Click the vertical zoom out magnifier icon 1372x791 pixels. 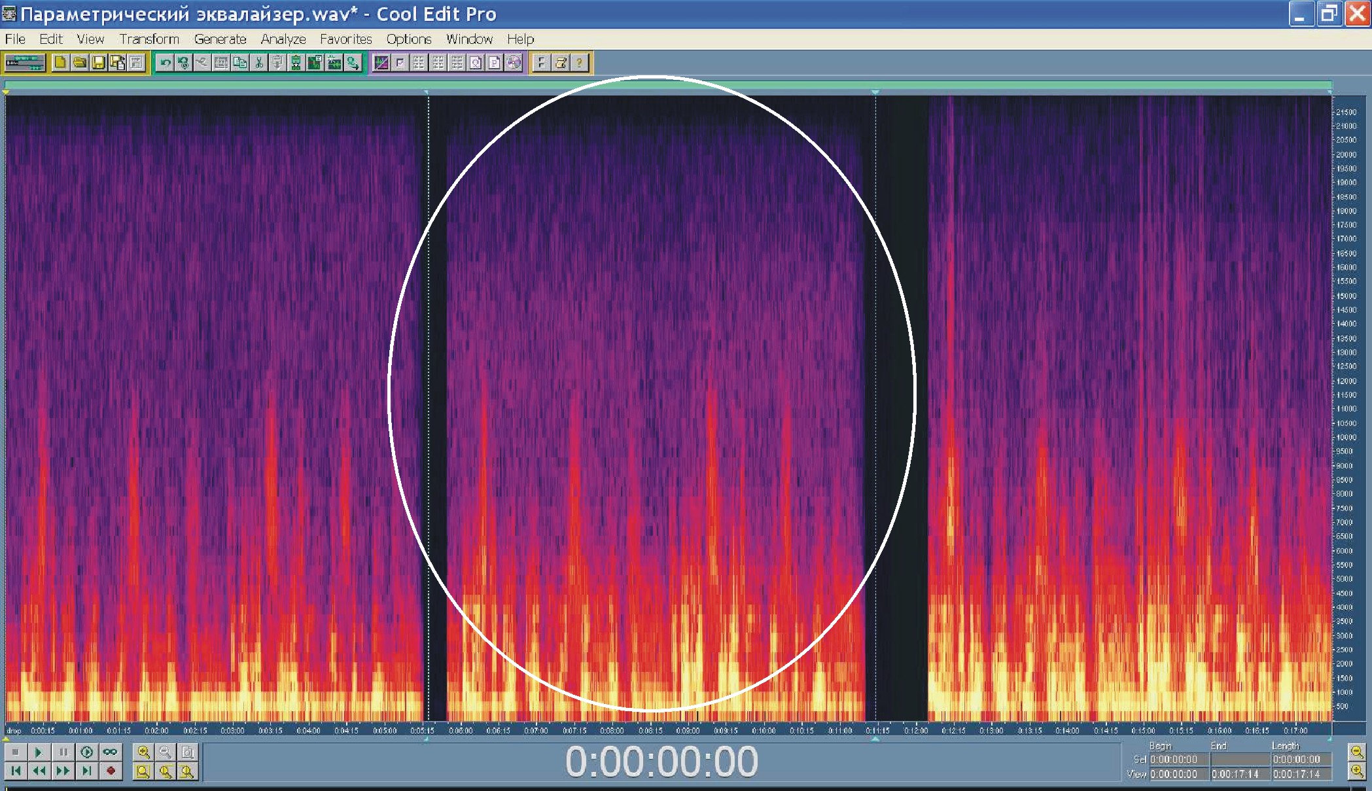(x=1357, y=752)
